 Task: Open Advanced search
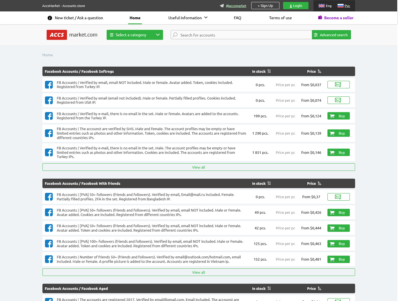pyautogui.click(x=331, y=35)
